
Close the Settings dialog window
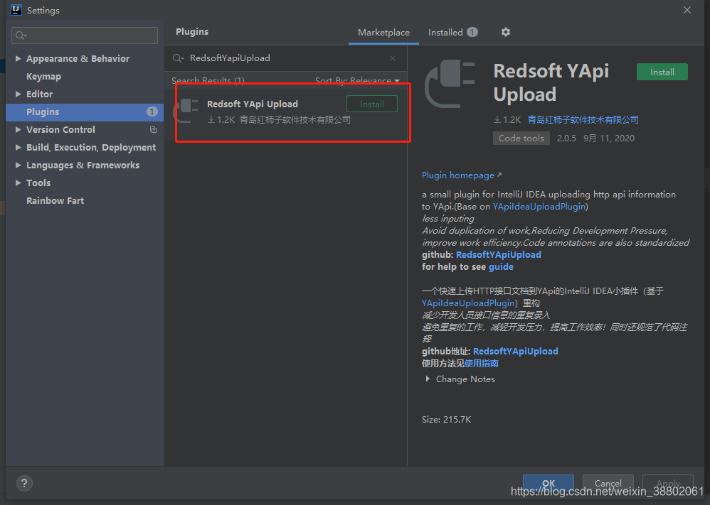(x=687, y=10)
